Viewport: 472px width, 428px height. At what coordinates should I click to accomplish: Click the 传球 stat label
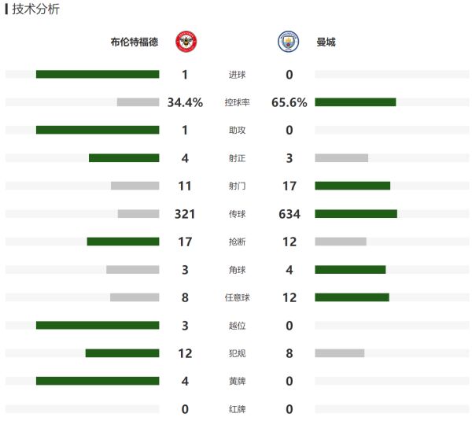pos(237,214)
